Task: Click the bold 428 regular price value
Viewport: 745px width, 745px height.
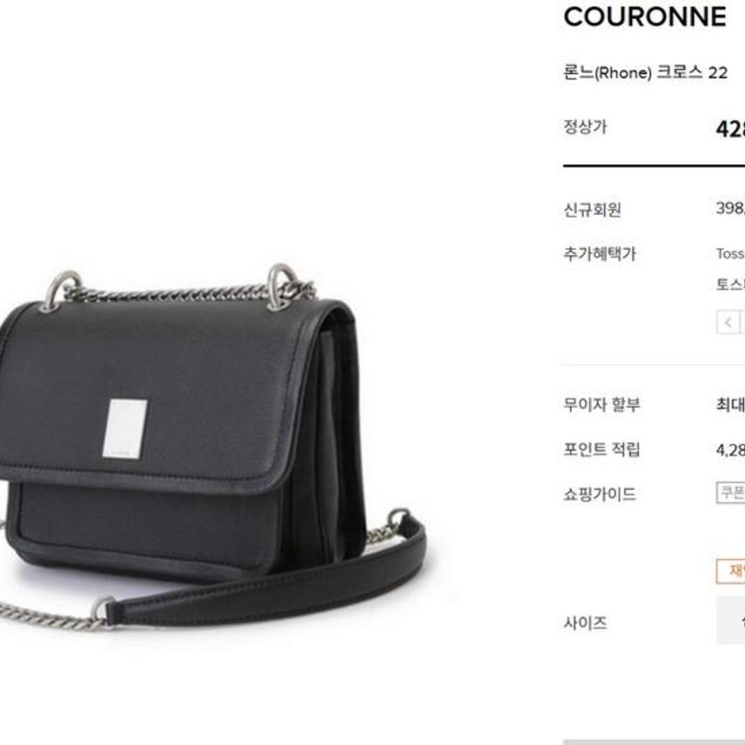Action: click(x=731, y=129)
